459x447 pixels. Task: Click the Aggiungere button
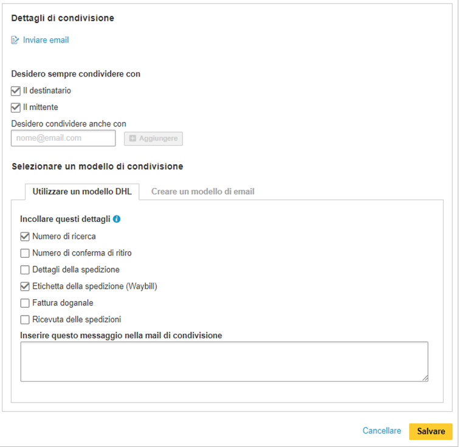point(153,139)
